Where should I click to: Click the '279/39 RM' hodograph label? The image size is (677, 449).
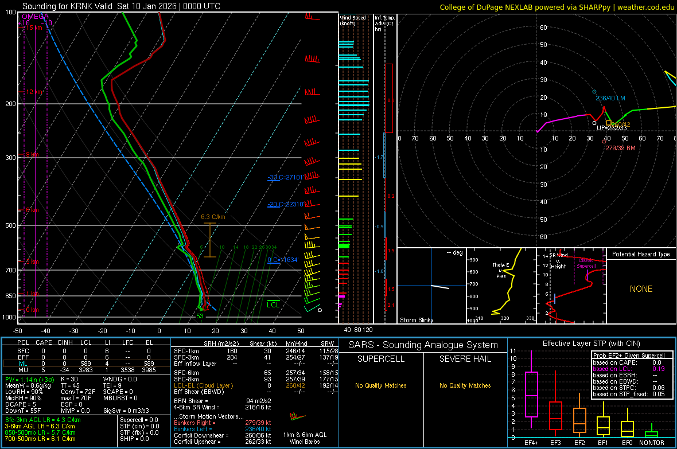pos(620,147)
